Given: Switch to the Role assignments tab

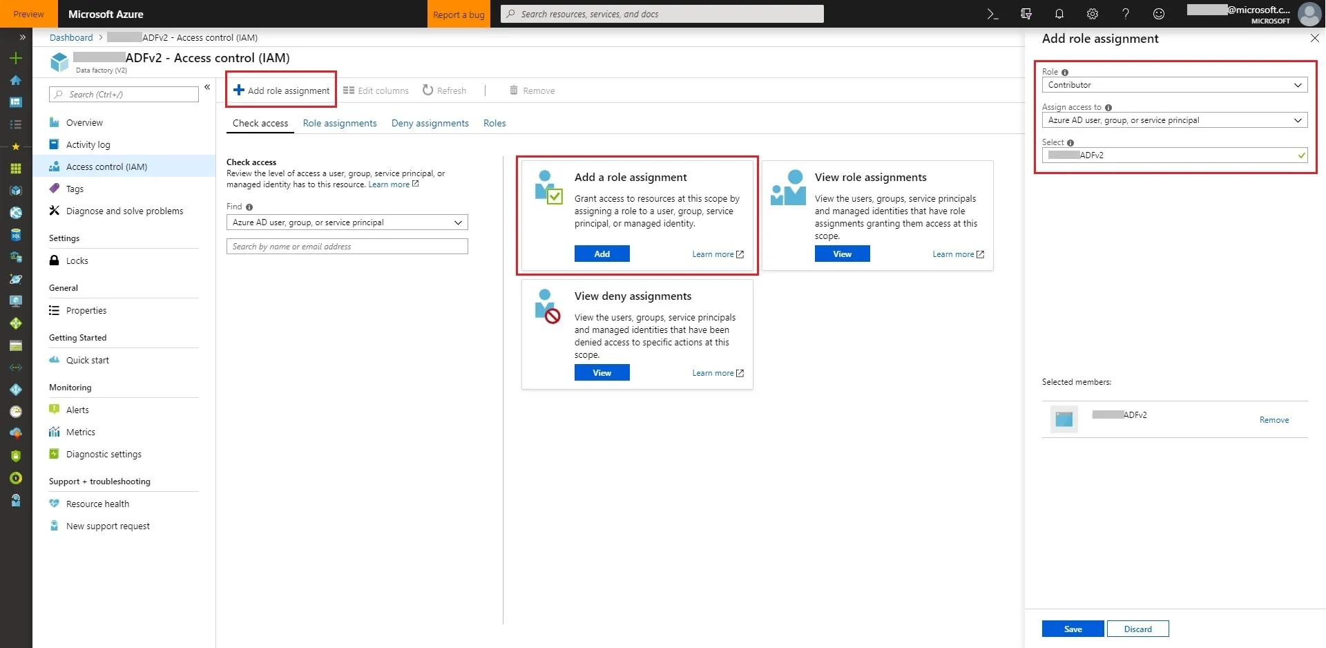Looking at the screenshot, I should pyautogui.click(x=340, y=123).
